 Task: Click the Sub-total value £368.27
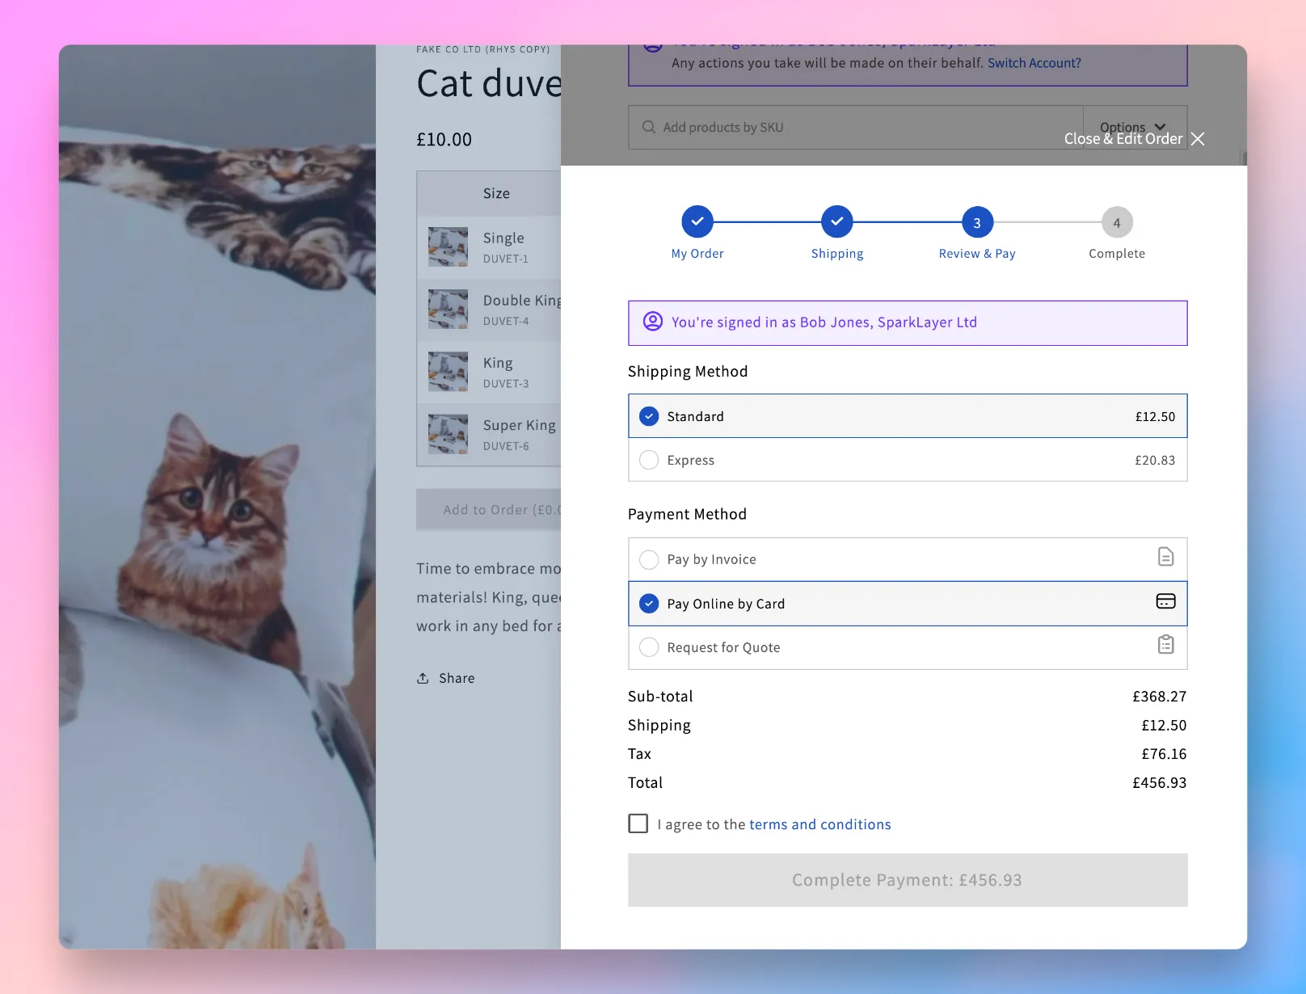click(x=1159, y=697)
